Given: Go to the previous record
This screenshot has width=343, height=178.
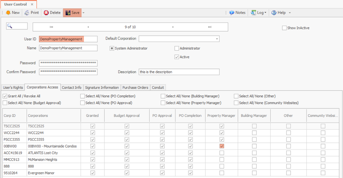Looking at the screenshot, I should coord(88,27).
